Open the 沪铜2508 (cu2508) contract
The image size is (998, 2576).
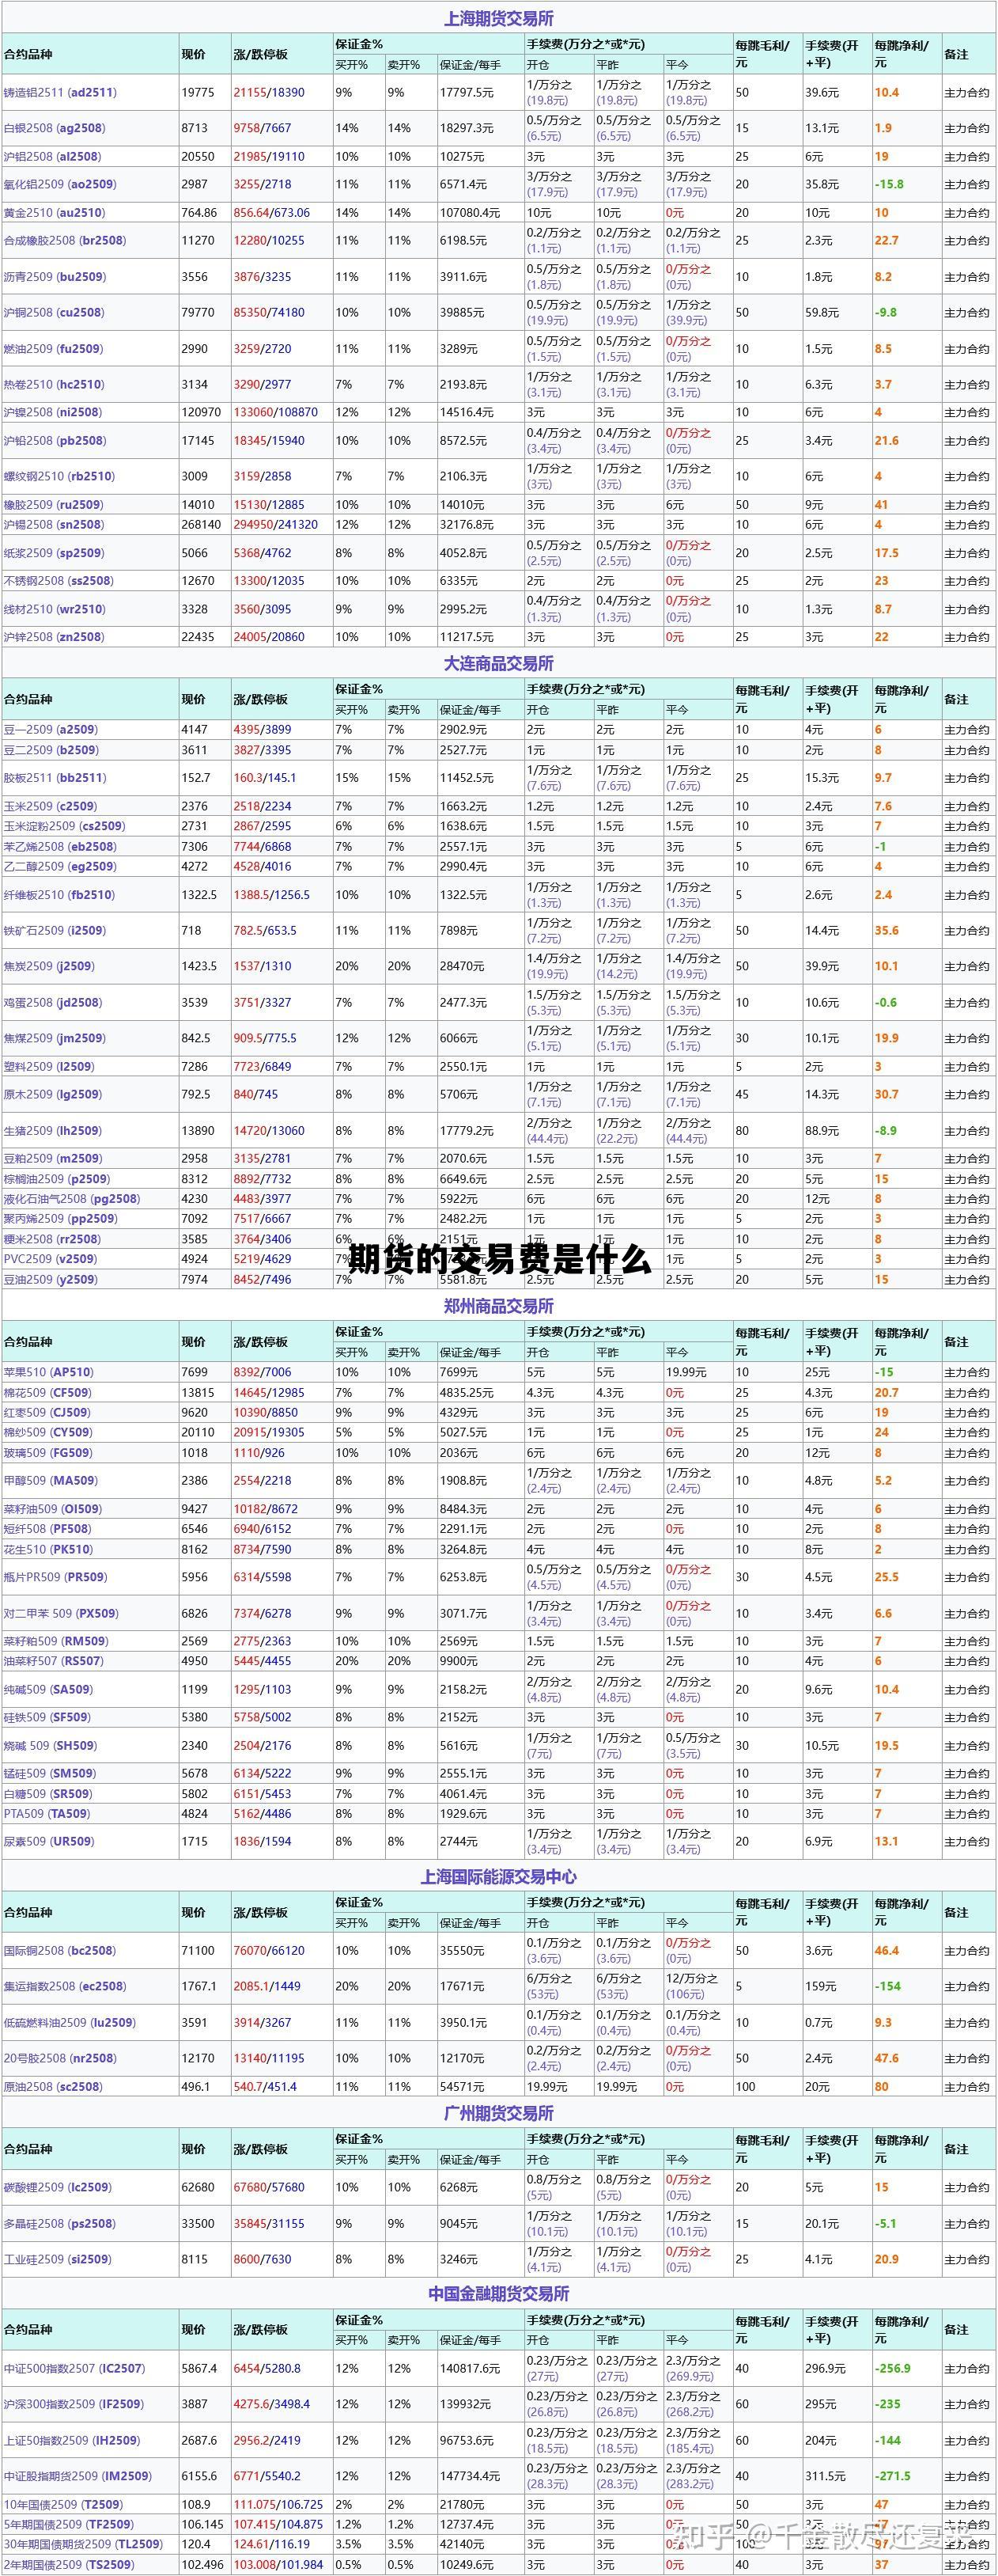[x=54, y=312]
